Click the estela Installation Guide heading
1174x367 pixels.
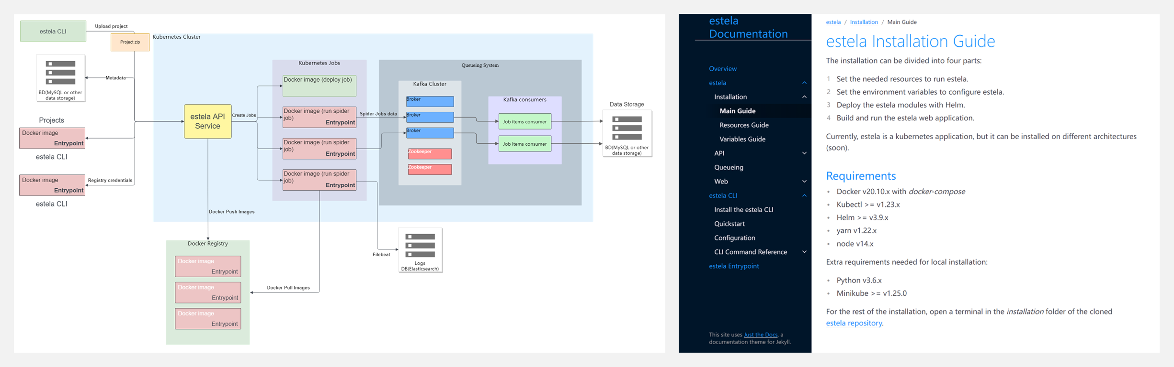pos(910,41)
